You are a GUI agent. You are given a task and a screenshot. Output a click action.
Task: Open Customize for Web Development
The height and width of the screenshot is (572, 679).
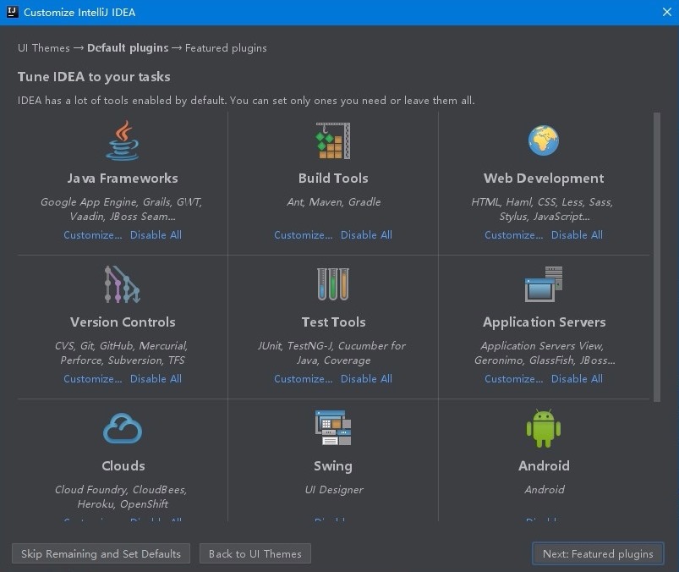click(514, 235)
